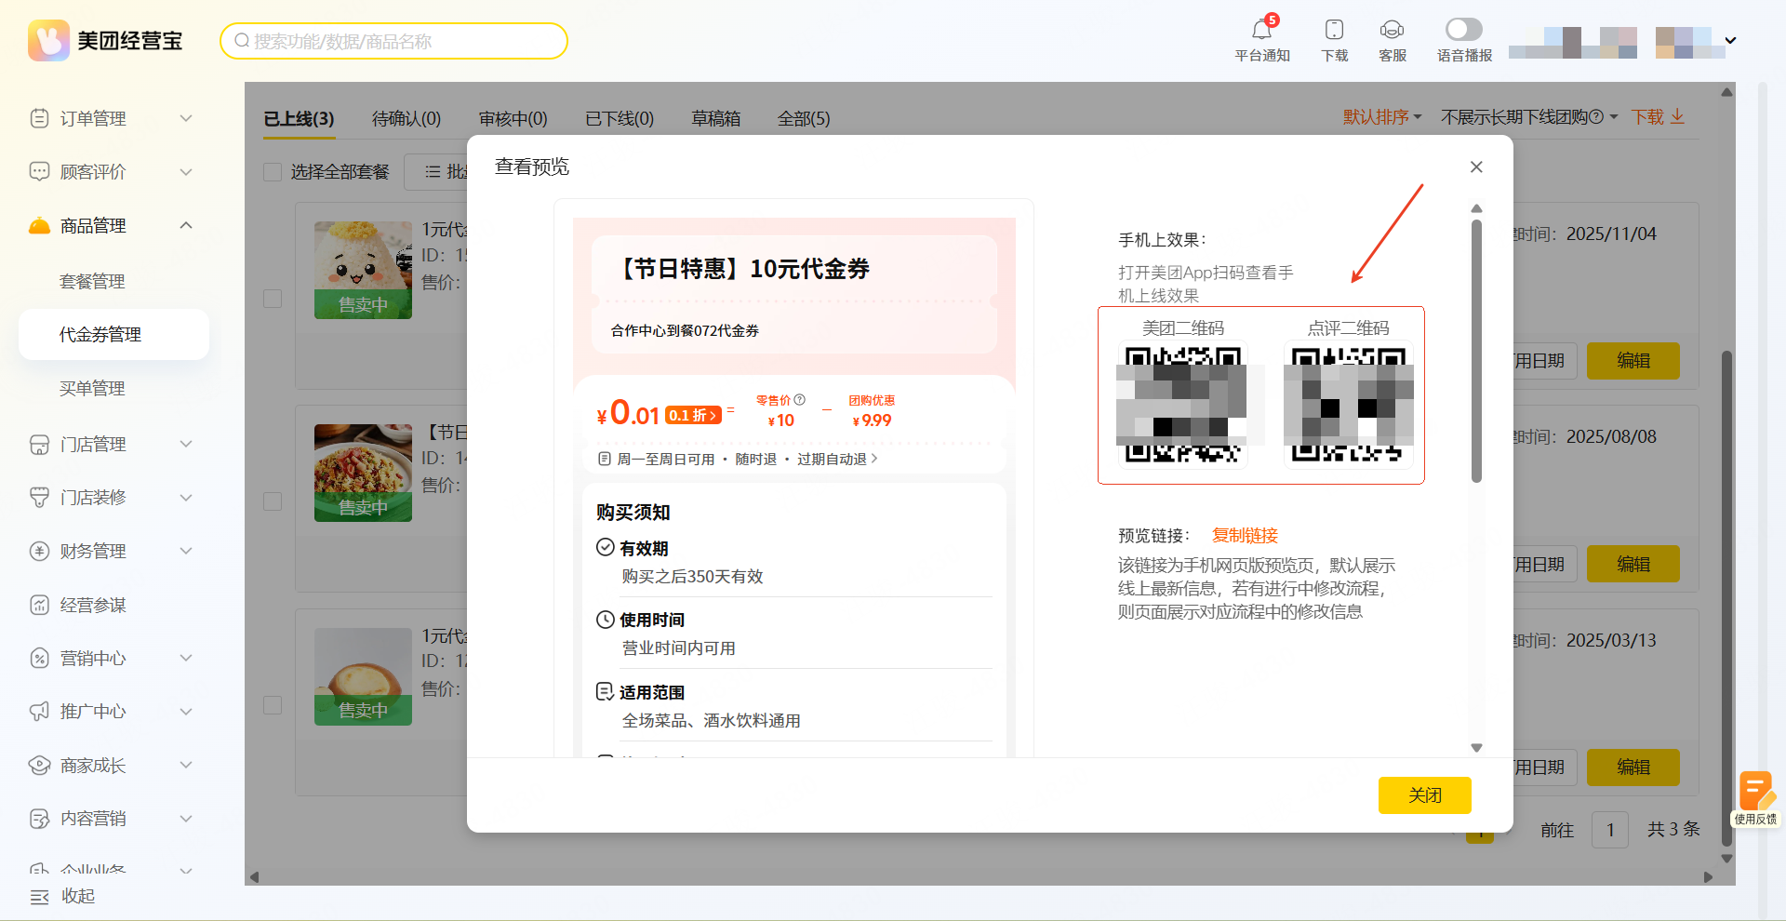Click the 使用时间 clock icon
The height and width of the screenshot is (921, 1786).
coord(605,620)
